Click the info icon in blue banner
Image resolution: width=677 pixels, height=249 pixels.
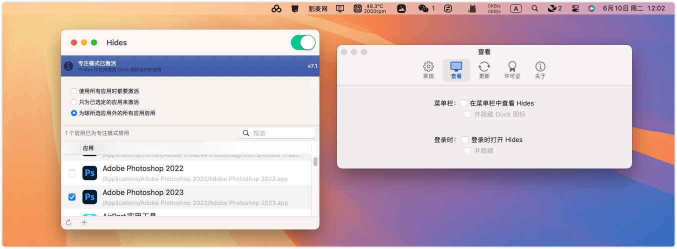click(68, 66)
